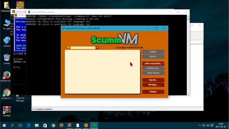Viewport: 229px width, 129px height.
Task: Click inside the empty game list
Action: (x=102, y=72)
